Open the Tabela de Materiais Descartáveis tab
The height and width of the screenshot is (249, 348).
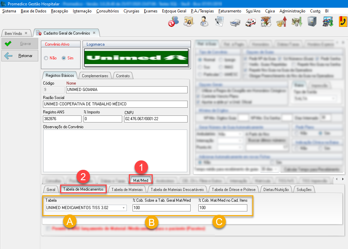point(177,190)
